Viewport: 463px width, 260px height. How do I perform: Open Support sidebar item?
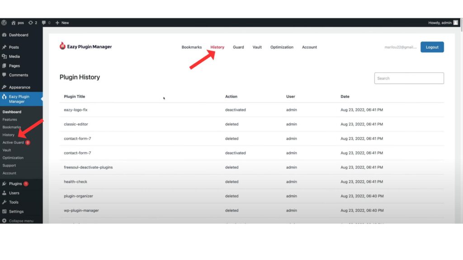point(9,165)
